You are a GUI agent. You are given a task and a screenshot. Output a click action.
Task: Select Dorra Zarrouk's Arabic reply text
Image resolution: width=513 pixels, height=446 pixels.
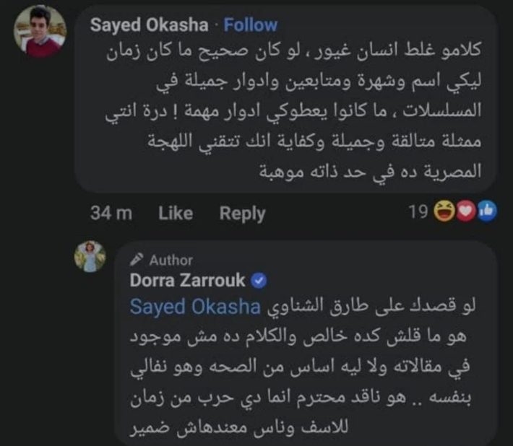click(303, 367)
